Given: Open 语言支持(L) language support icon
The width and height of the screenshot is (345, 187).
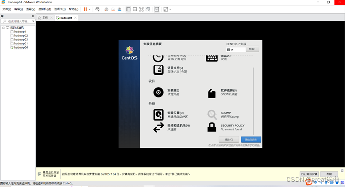Looking at the screenshot, I should (158, 70).
